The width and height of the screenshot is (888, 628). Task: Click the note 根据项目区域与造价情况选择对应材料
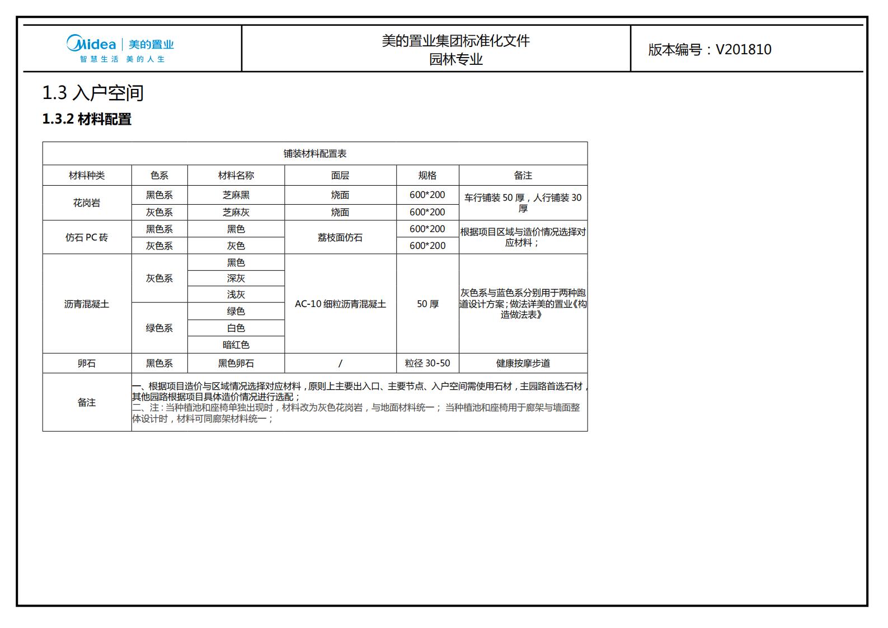[523, 237]
